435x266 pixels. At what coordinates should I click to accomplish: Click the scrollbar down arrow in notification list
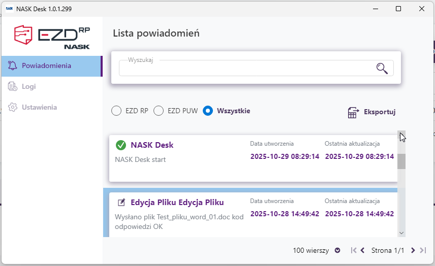pos(401,232)
